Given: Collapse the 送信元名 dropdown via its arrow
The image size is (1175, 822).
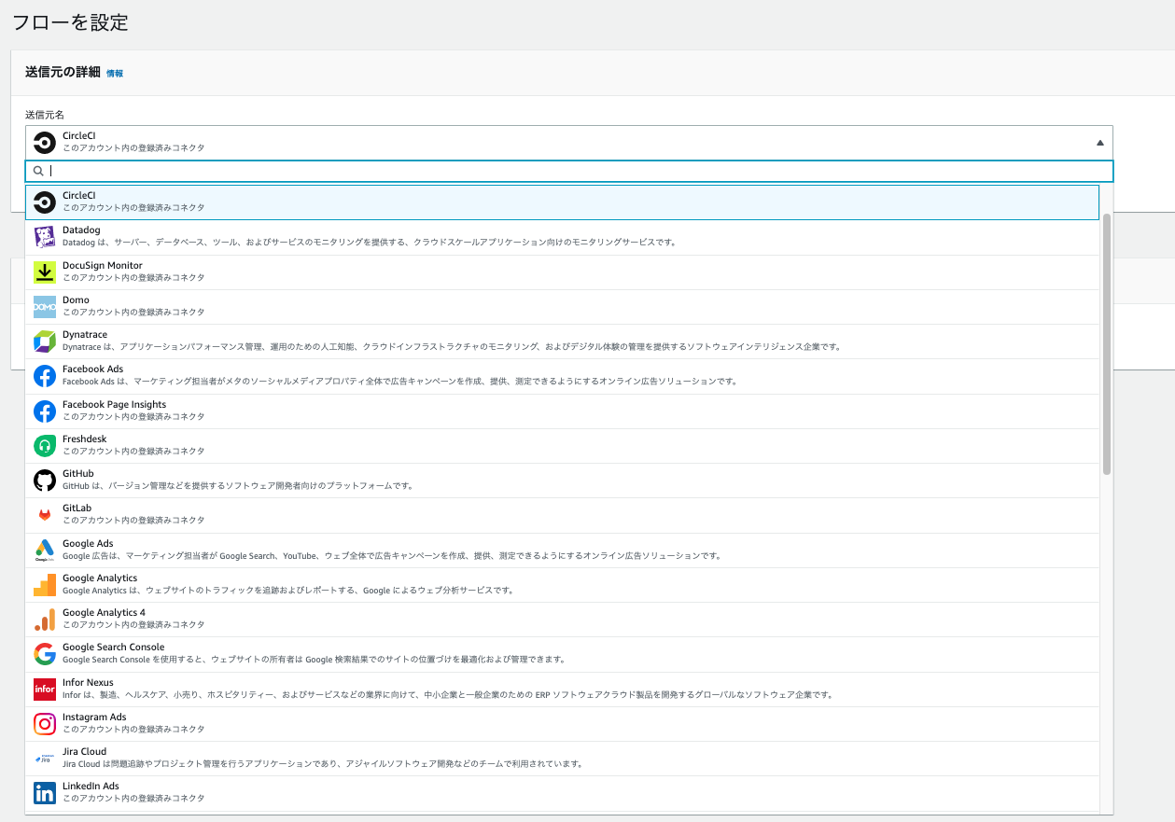Looking at the screenshot, I should 1099,142.
